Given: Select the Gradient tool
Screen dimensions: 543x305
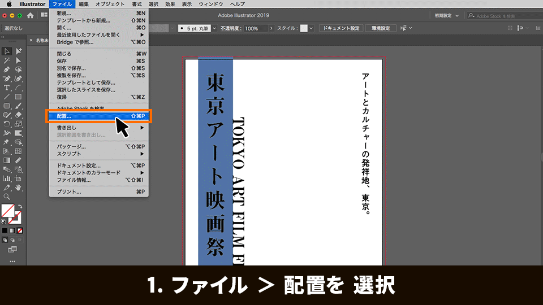Looking at the screenshot, I should (x=7, y=160).
